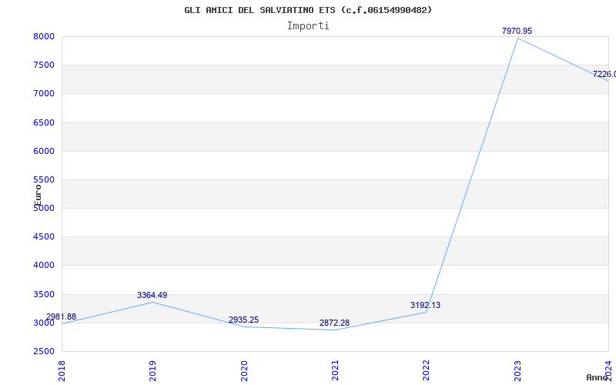Click the Euro y-axis title
Screen dimensions: 616x385
coord(38,195)
